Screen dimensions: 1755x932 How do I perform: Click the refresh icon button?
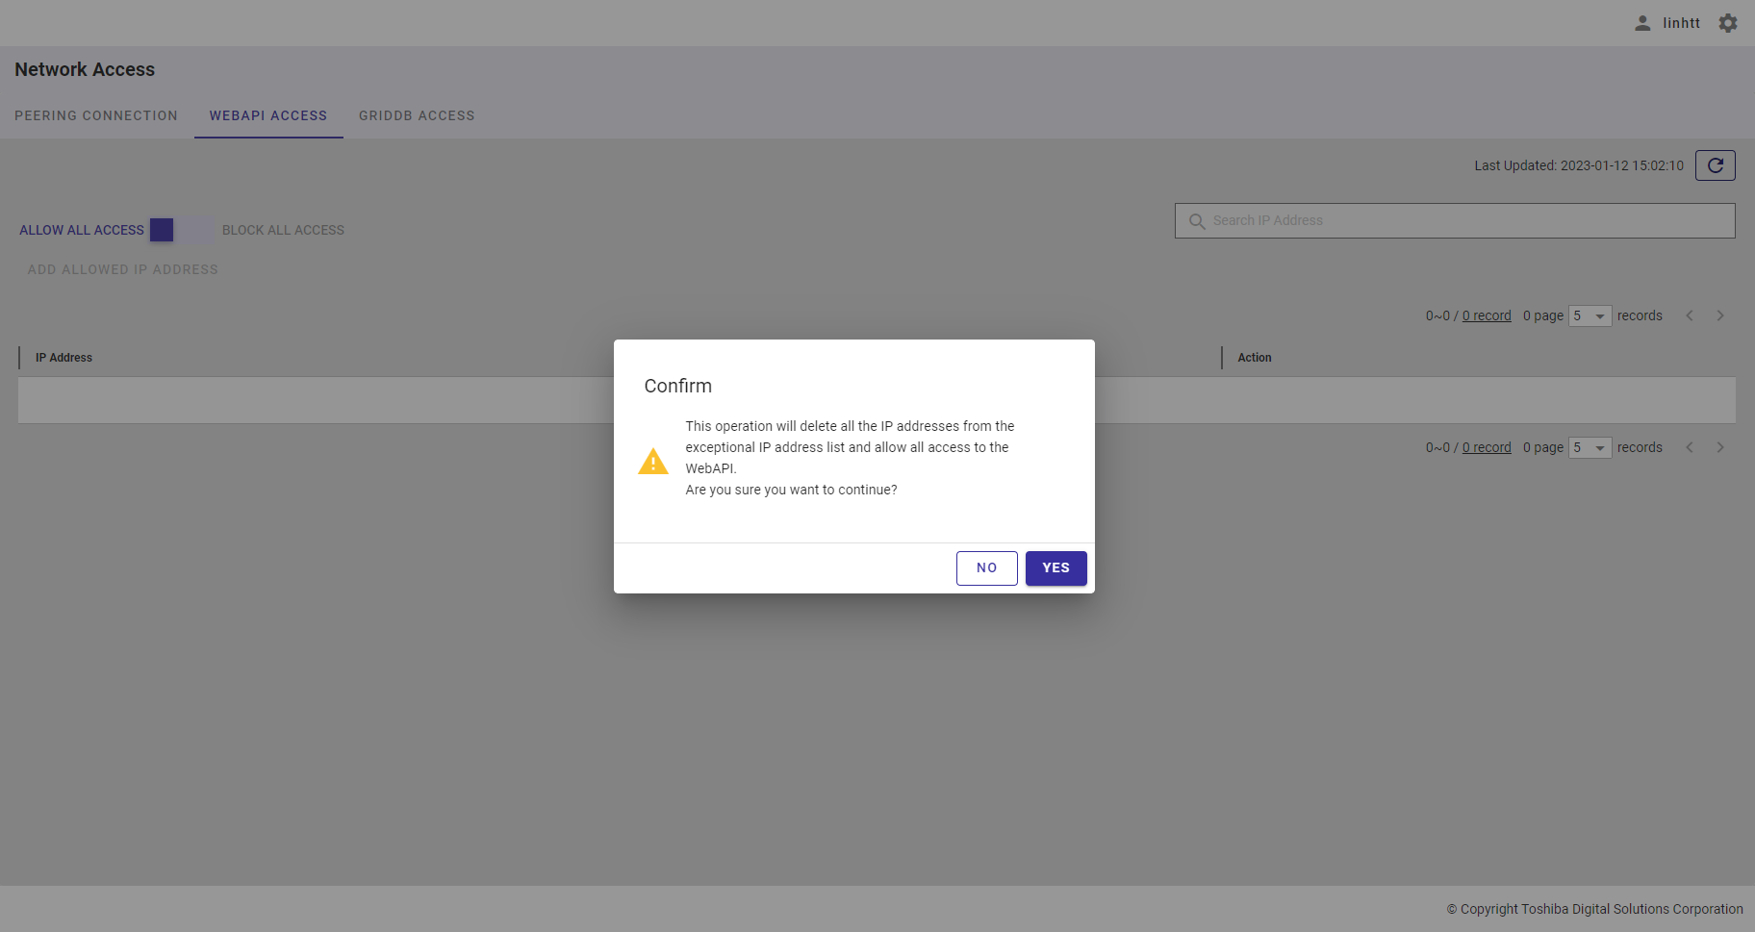(x=1715, y=165)
